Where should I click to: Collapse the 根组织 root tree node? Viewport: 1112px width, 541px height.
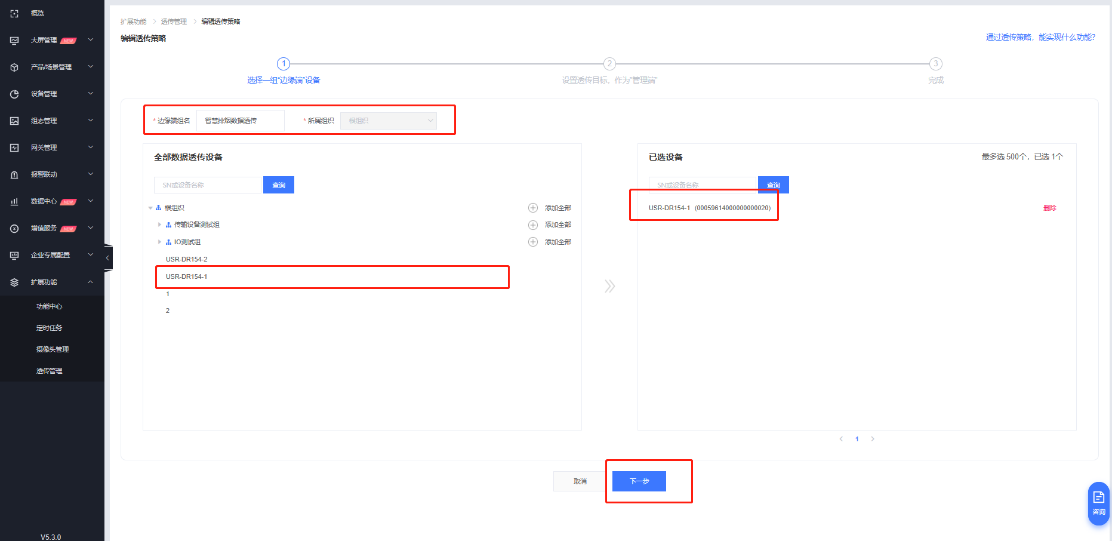(150, 208)
